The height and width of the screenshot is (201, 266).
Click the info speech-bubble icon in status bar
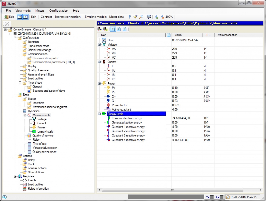click(5, 197)
